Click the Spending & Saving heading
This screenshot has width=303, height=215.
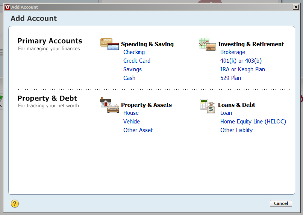tap(147, 44)
